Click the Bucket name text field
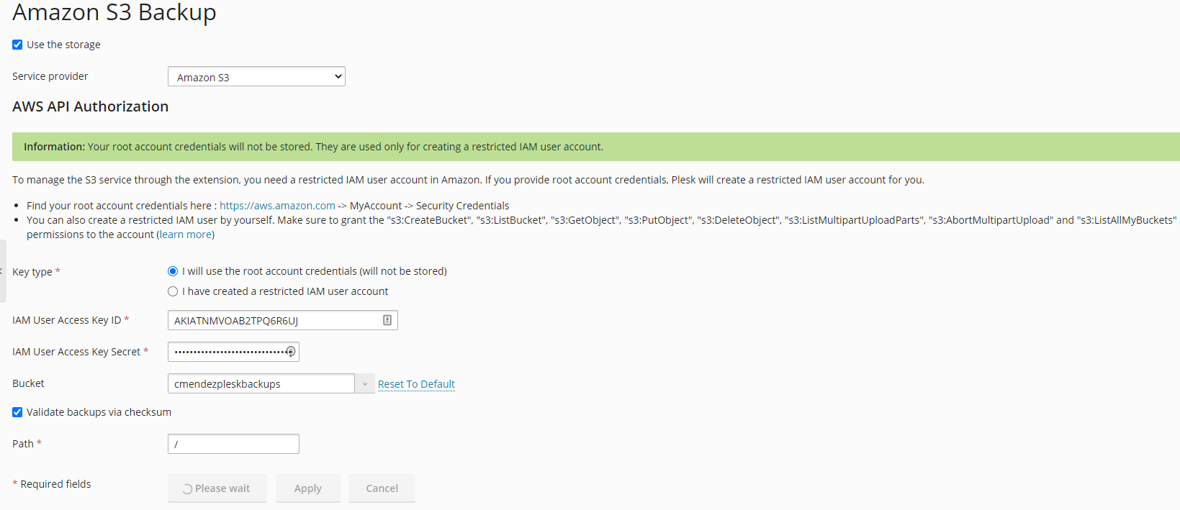The width and height of the screenshot is (1180, 510). tap(261, 384)
